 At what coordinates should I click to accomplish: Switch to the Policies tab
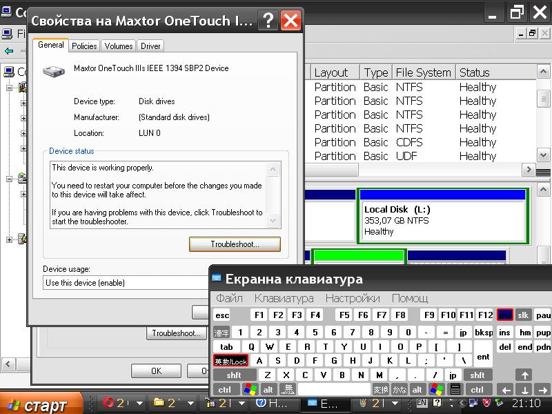(x=84, y=46)
